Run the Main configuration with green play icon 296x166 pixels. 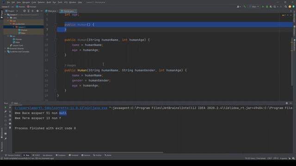(x=263, y=6)
